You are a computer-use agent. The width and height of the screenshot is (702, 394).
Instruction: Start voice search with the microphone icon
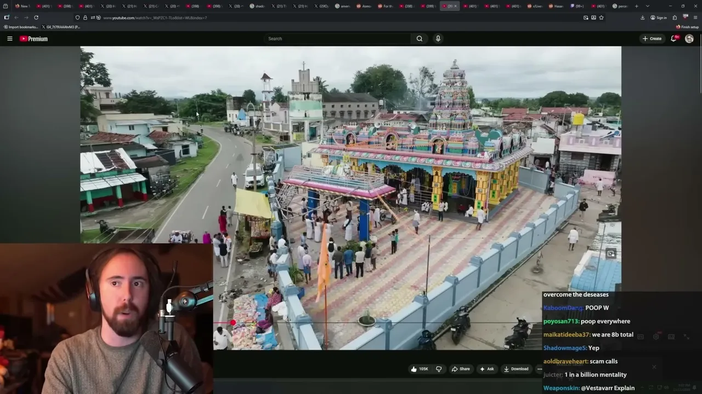(438, 39)
